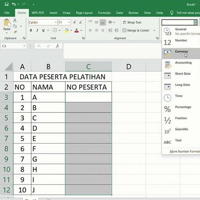Expand the Underline style arrow
This screenshot has height=200, width=200.
(x=48, y=30)
